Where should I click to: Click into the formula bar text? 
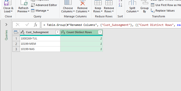click(111, 25)
